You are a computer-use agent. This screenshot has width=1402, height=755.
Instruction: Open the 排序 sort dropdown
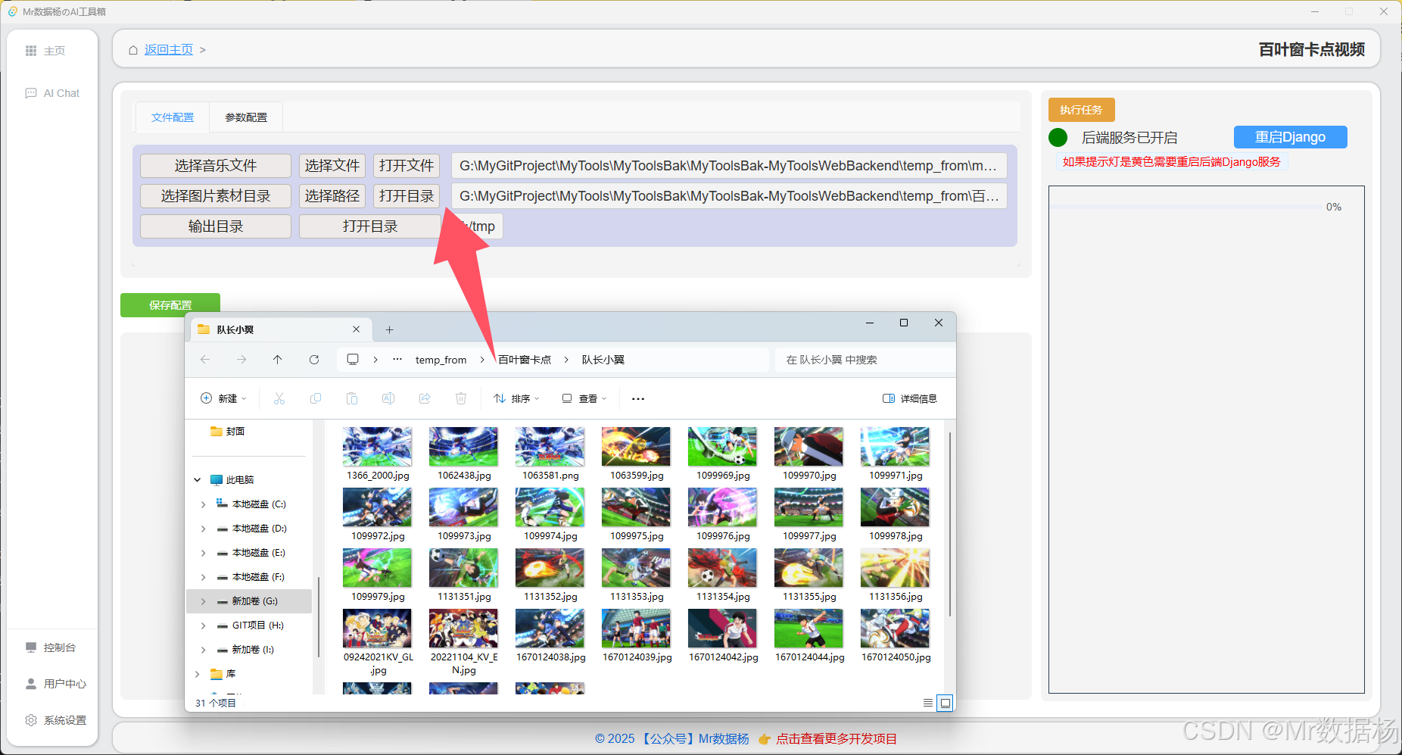517,398
